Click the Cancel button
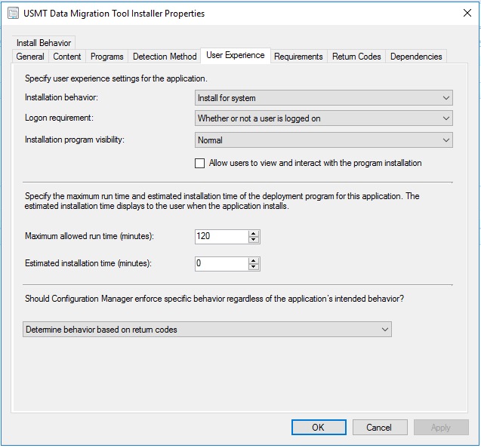 [380, 427]
